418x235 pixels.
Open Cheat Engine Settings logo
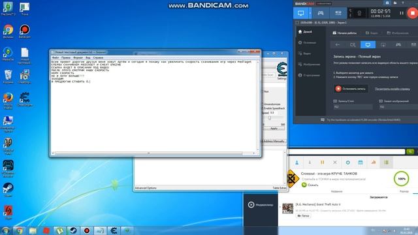tap(281, 70)
